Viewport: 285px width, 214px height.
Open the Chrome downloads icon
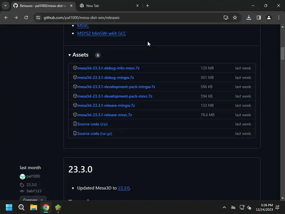click(x=249, y=18)
